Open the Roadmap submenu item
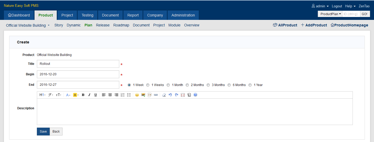Viewport: 374px width, 142px height. (x=121, y=25)
